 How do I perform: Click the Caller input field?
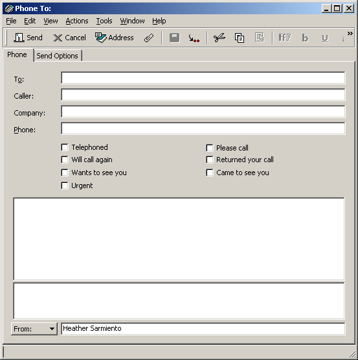tap(203, 95)
